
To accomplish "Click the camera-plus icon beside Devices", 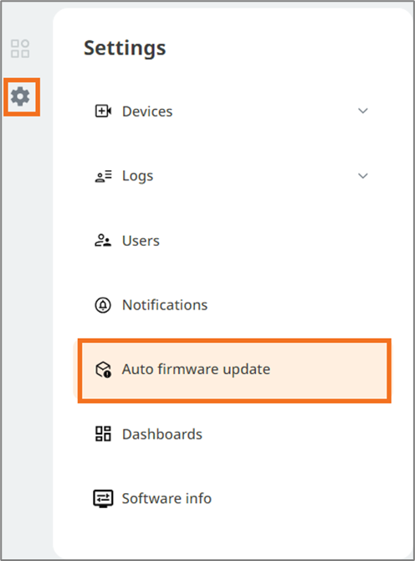I will (103, 112).
